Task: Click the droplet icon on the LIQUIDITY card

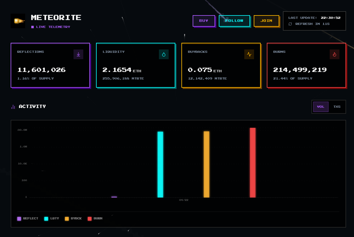Action: [164, 54]
